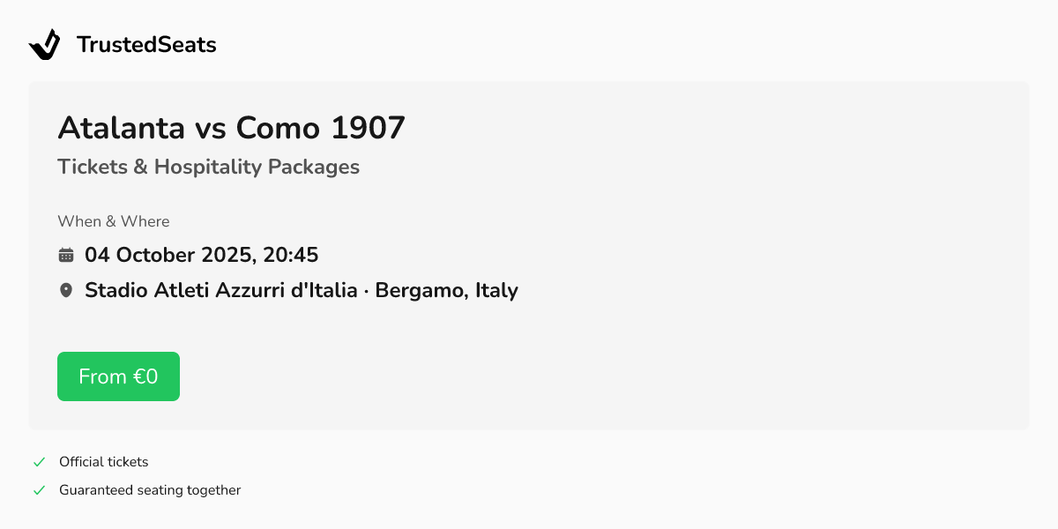This screenshot has width=1058, height=529.
Task: Click the TrustedSeats logo icon
Action: 44,45
